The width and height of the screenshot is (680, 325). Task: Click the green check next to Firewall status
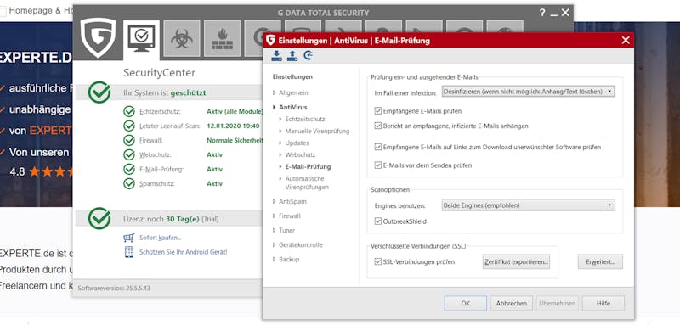coord(129,140)
